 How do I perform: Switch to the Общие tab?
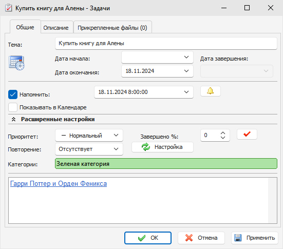point(25,27)
